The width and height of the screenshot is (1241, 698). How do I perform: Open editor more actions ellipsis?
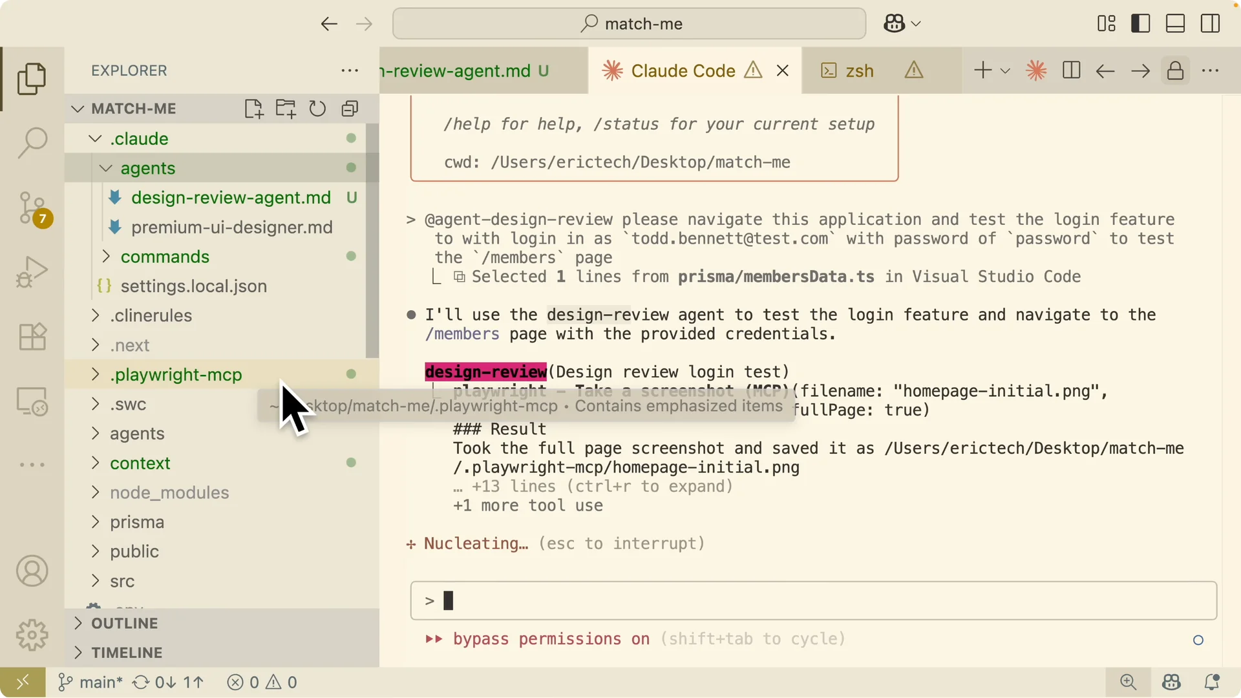[1210, 70]
